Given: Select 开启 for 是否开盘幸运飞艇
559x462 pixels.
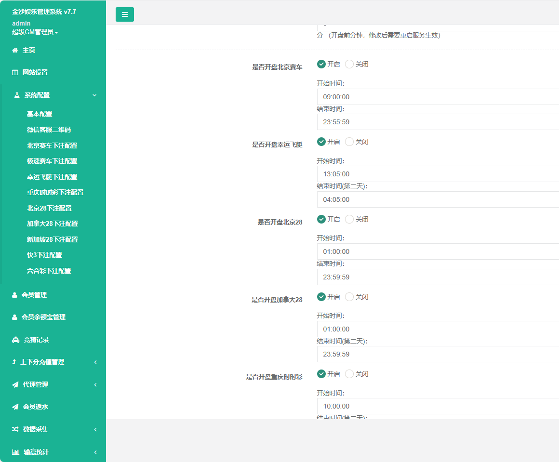Looking at the screenshot, I should tap(321, 142).
